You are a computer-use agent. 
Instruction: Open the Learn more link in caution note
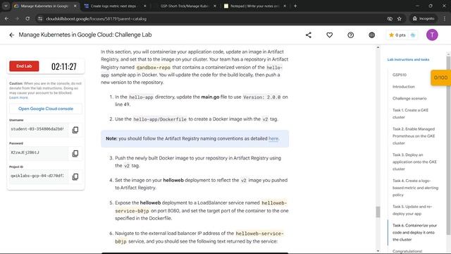pyautogui.click(x=18, y=97)
